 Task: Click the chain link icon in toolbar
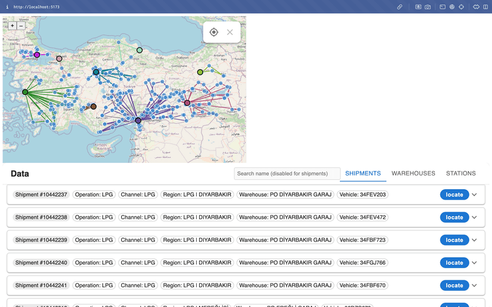(x=400, y=7)
